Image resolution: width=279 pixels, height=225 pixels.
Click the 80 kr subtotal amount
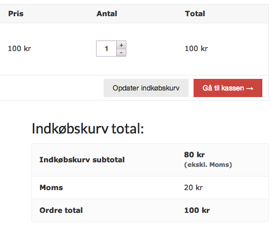point(194,155)
